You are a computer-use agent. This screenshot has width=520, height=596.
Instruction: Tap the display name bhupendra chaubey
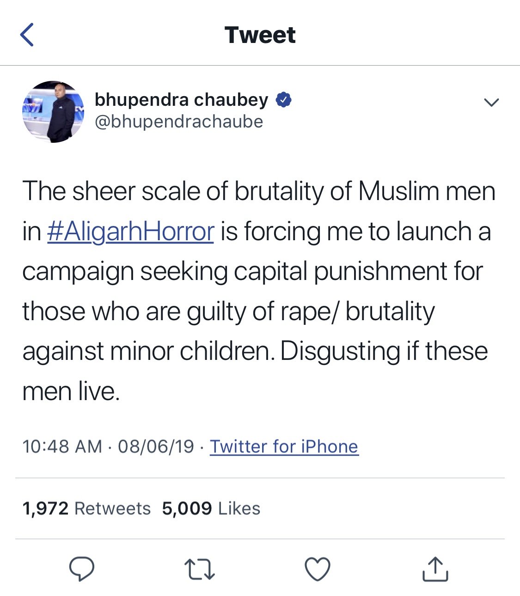click(181, 100)
